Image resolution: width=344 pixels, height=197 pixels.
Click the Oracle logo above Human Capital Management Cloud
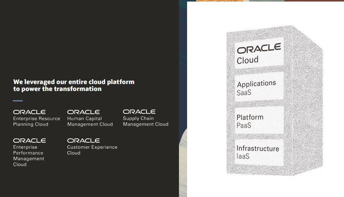click(83, 112)
